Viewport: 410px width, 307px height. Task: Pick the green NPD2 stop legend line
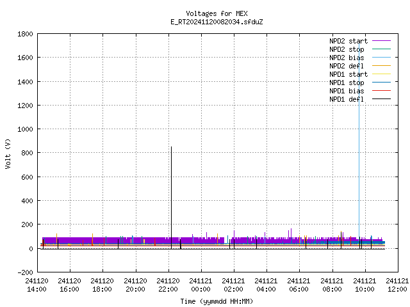point(381,49)
